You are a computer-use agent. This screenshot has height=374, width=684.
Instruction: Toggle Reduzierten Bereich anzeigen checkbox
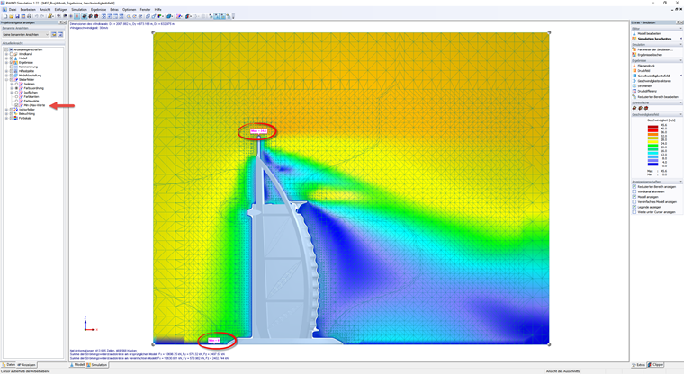pos(634,187)
